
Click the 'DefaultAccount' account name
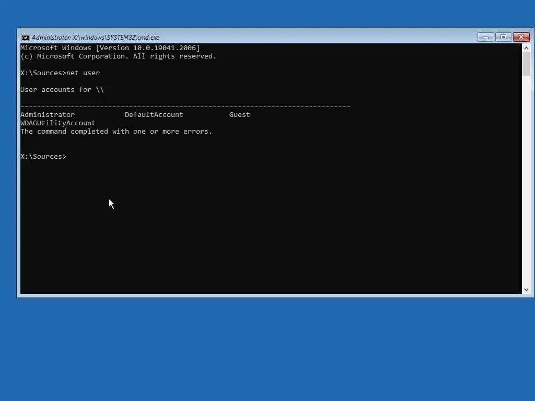(154, 114)
